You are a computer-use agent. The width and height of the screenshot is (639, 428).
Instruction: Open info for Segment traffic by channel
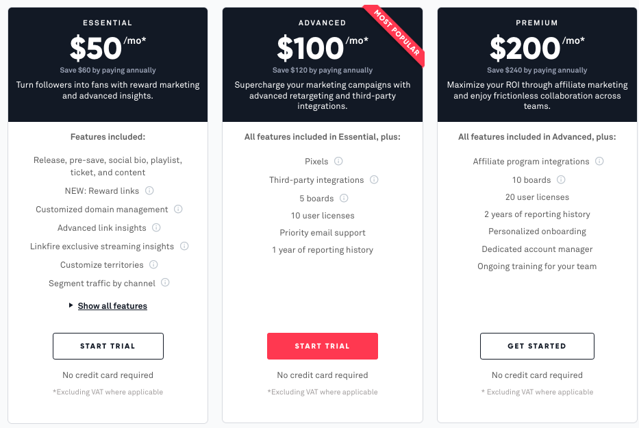[165, 282]
